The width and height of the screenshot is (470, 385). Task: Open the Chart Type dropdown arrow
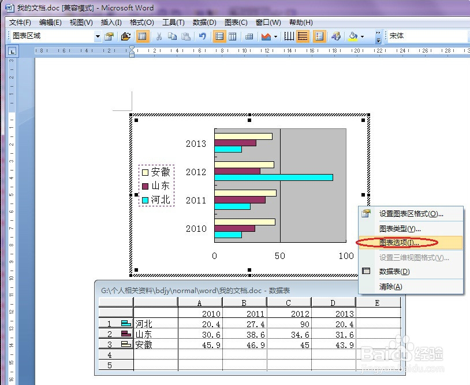click(275, 36)
